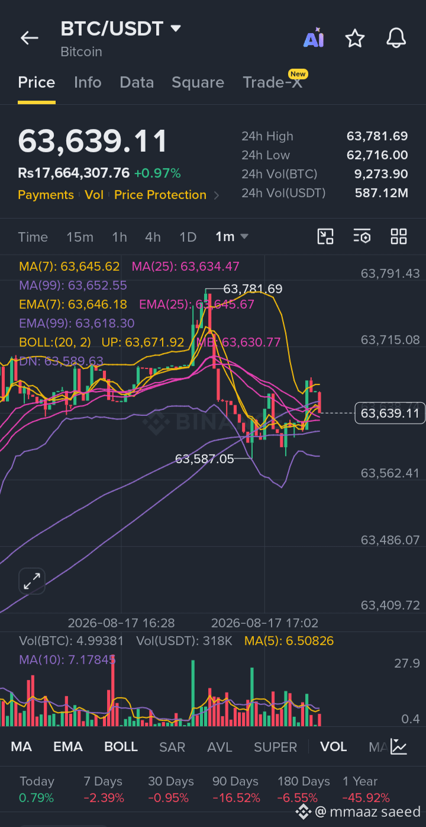Open the AI assistant icon
426x827 pixels.
[314, 39]
